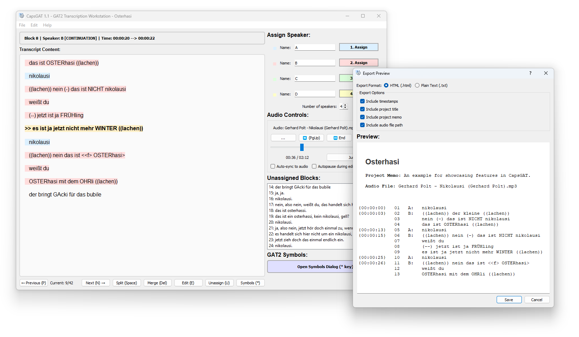Disable the Include timestamps option

click(x=362, y=101)
